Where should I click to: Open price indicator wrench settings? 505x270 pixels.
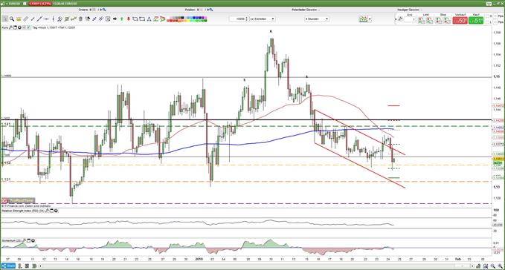(10, 27)
